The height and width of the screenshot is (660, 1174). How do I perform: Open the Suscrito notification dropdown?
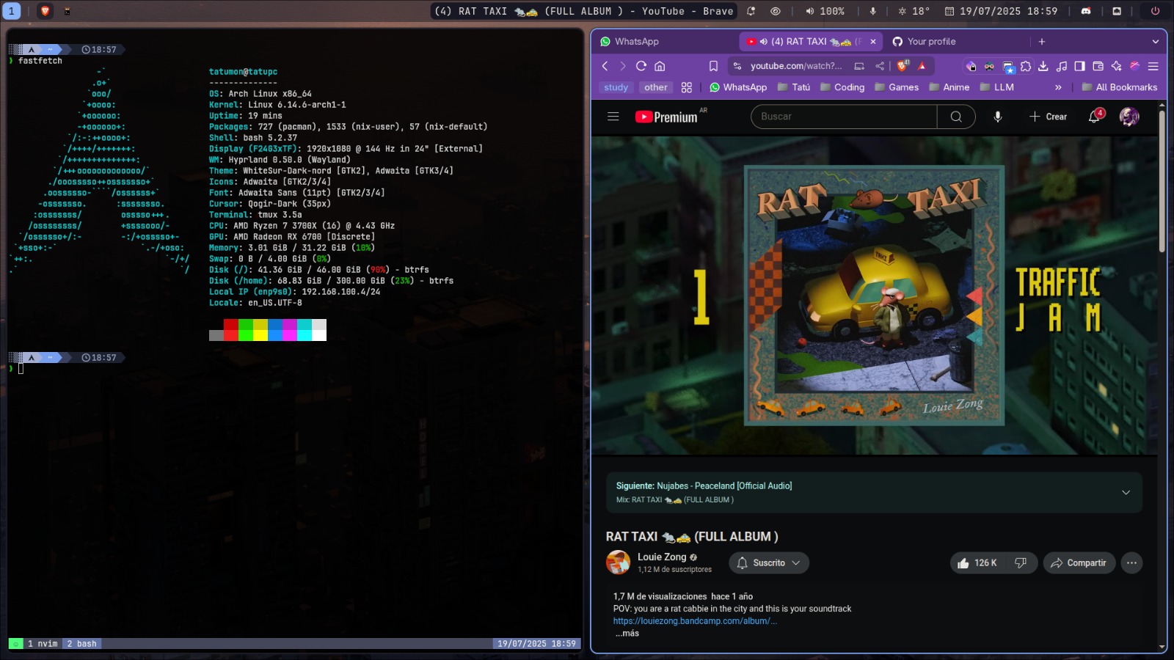[769, 563]
